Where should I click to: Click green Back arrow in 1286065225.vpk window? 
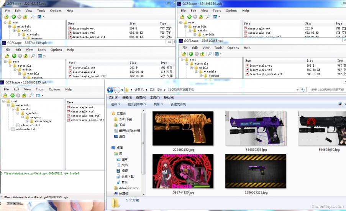12,95
